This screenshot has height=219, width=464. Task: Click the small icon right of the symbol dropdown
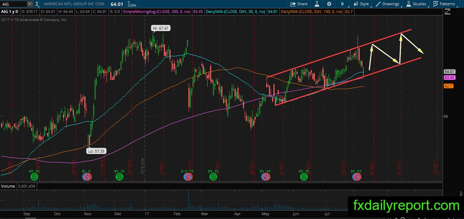click(37, 4)
